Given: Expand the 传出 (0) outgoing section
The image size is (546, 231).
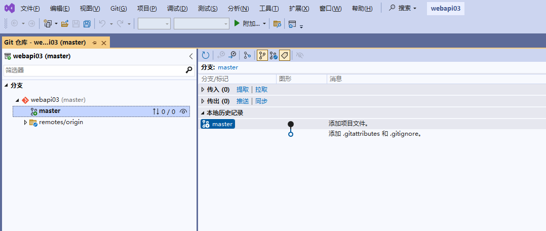Looking at the screenshot, I should [x=203, y=101].
